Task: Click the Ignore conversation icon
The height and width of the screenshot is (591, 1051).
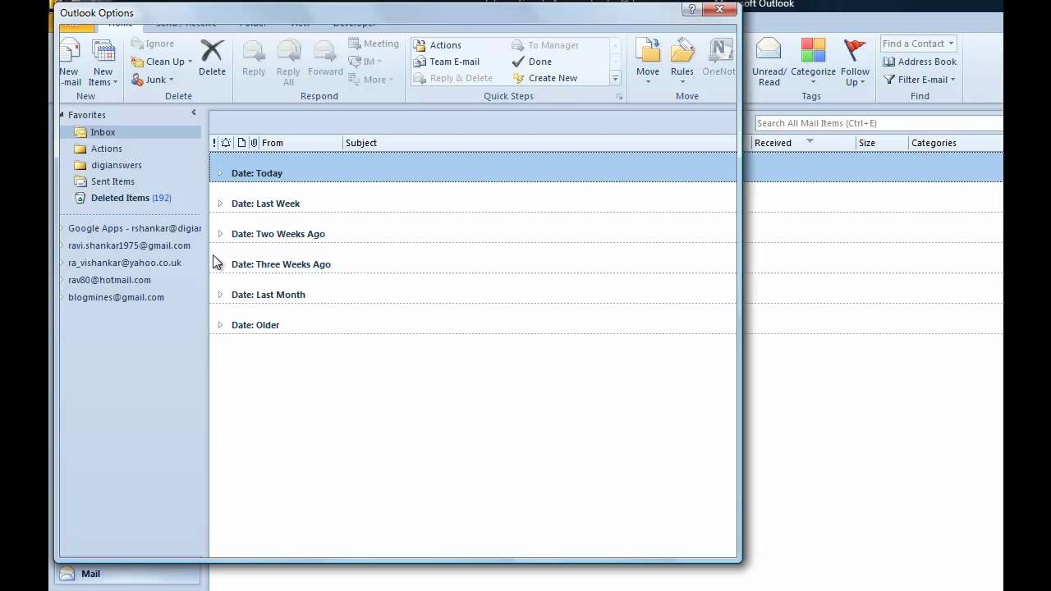Action: [137, 44]
